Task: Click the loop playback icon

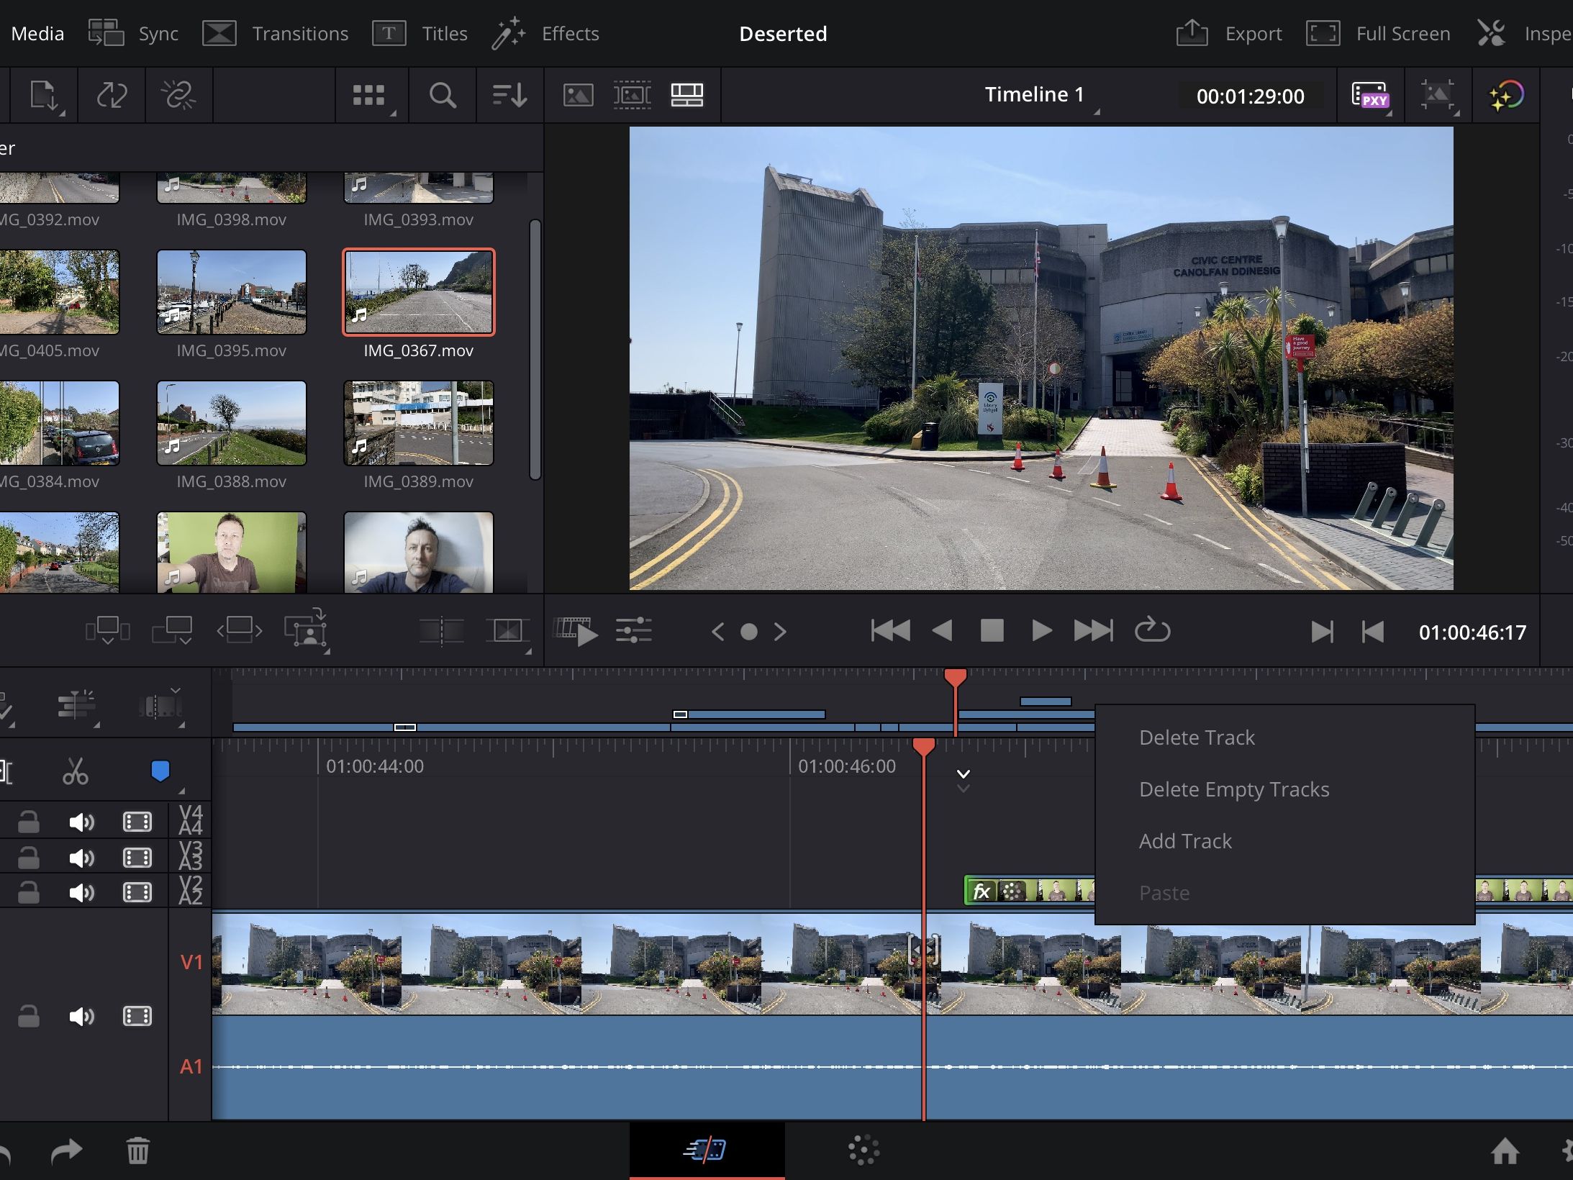Action: (1152, 631)
